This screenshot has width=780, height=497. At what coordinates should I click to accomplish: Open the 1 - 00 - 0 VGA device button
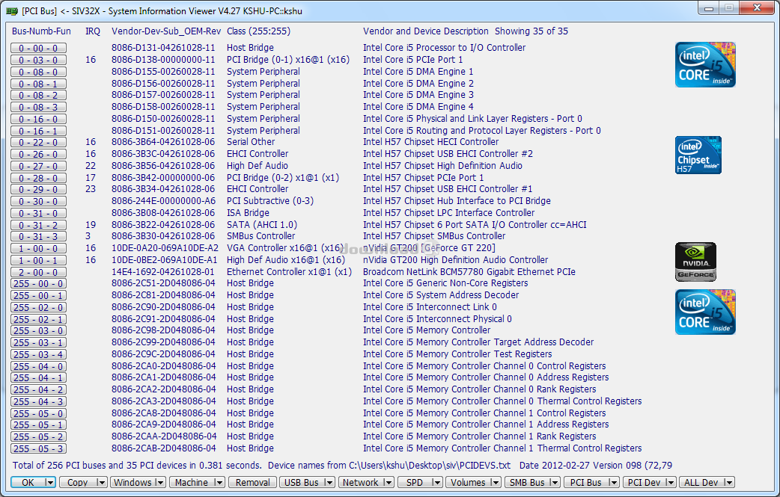click(38, 249)
